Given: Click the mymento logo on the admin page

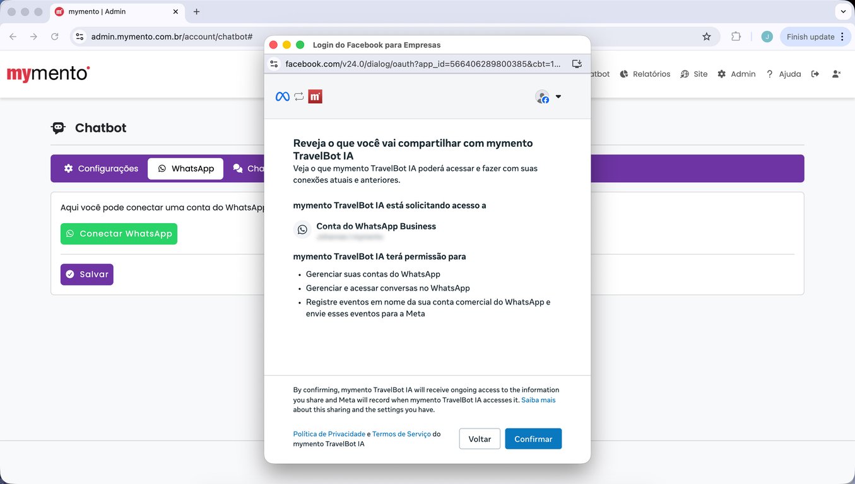Looking at the screenshot, I should click(49, 74).
